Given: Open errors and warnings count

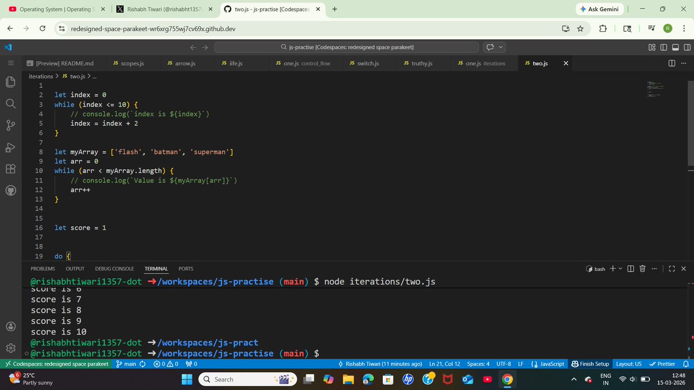Looking at the screenshot, I should (165, 364).
